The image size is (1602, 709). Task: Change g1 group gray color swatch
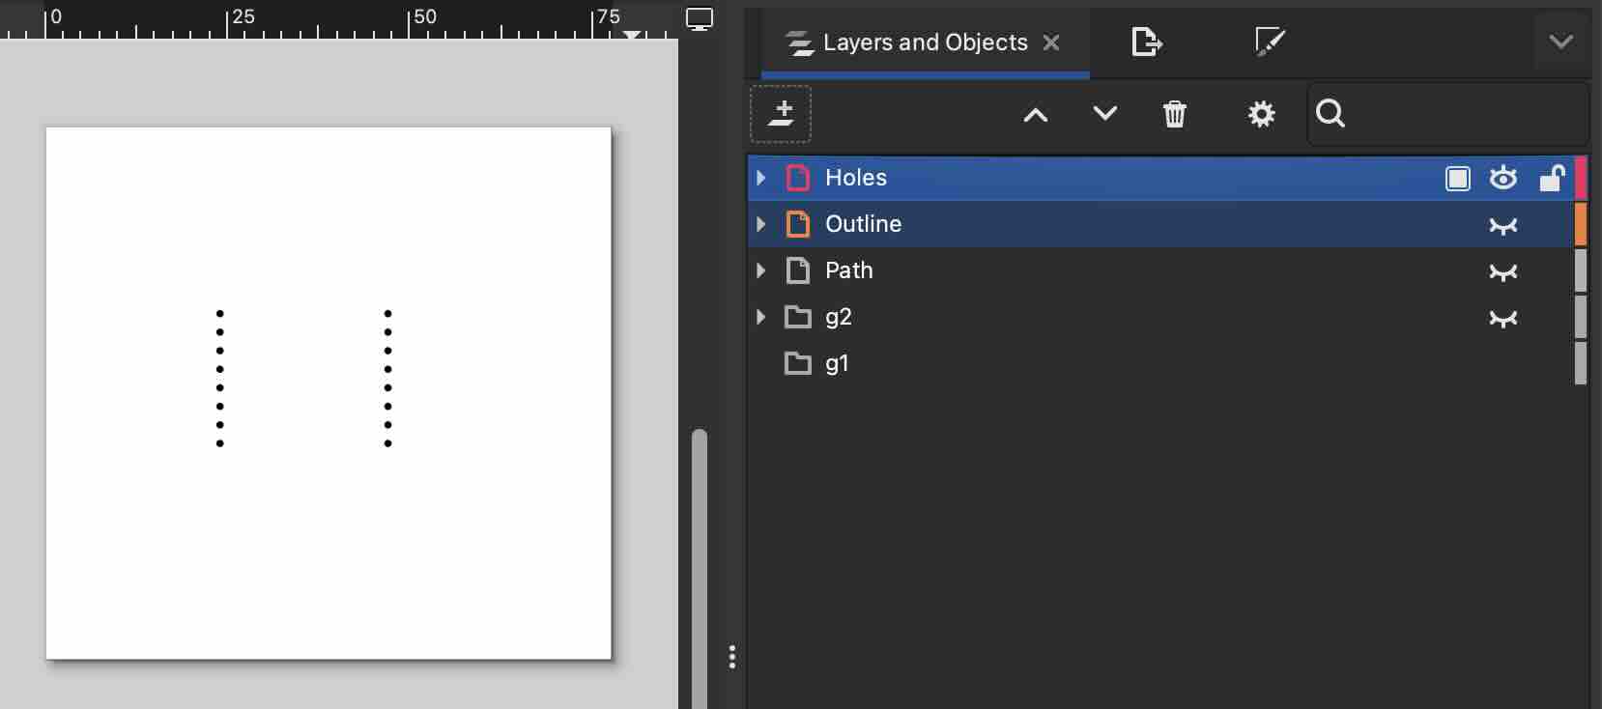point(1581,363)
